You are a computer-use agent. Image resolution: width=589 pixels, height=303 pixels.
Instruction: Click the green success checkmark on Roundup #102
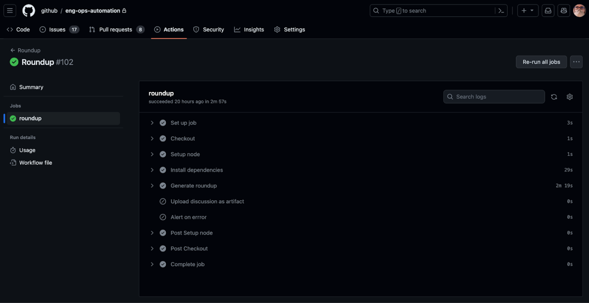14,62
